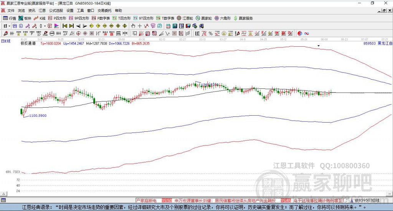Click the round face icon in drawing toolbar
Image resolution: width=393 pixels, height=211 pixels.
52,33
